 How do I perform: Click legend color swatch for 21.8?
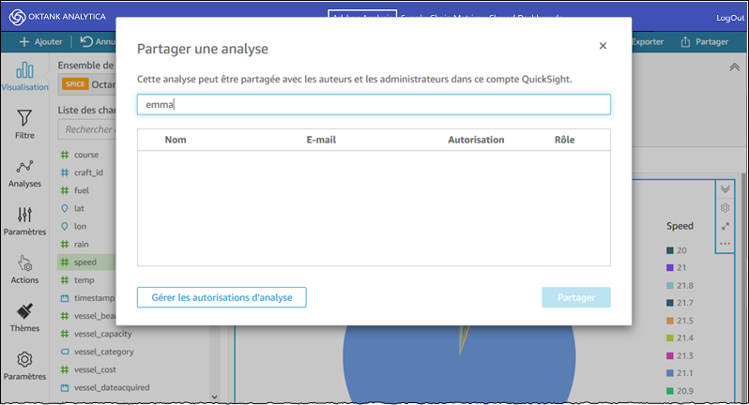click(x=670, y=286)
